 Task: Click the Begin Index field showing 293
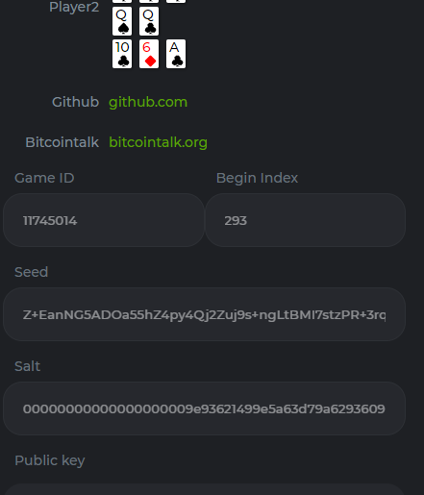tap(305, 220)
